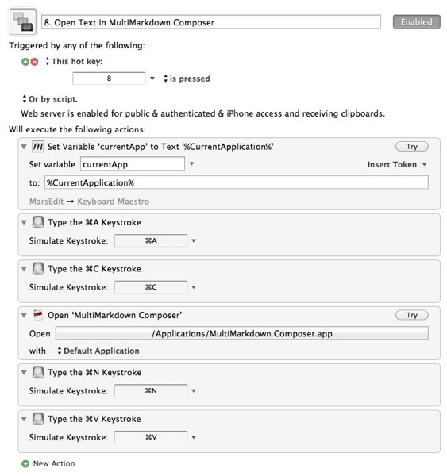447x476 pixels.
Task: Click the MultiMarkdown Composer app icon
Action: click(x=38, y=315)
